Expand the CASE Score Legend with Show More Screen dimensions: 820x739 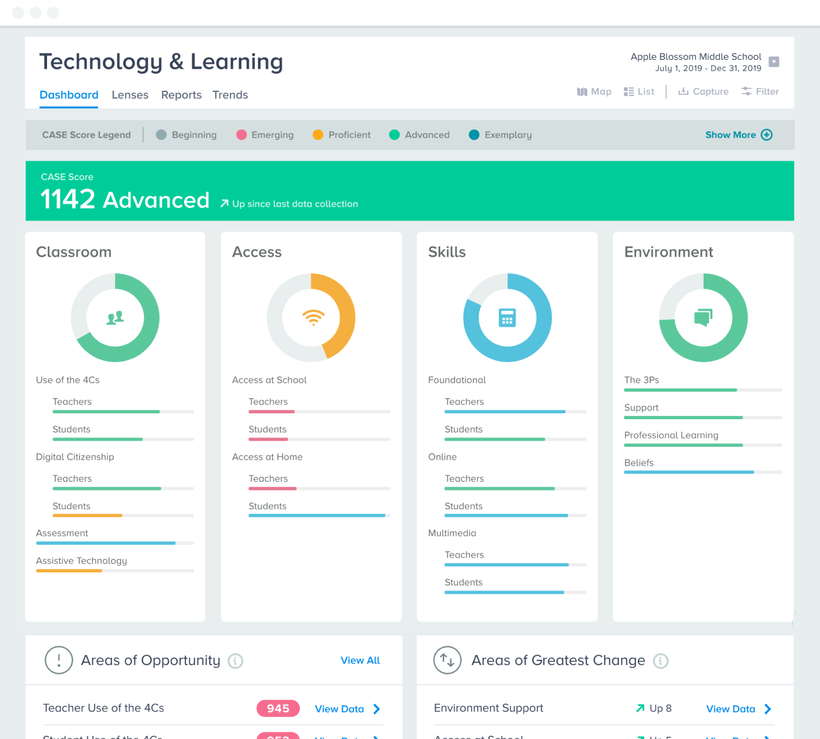coord(738,134)
